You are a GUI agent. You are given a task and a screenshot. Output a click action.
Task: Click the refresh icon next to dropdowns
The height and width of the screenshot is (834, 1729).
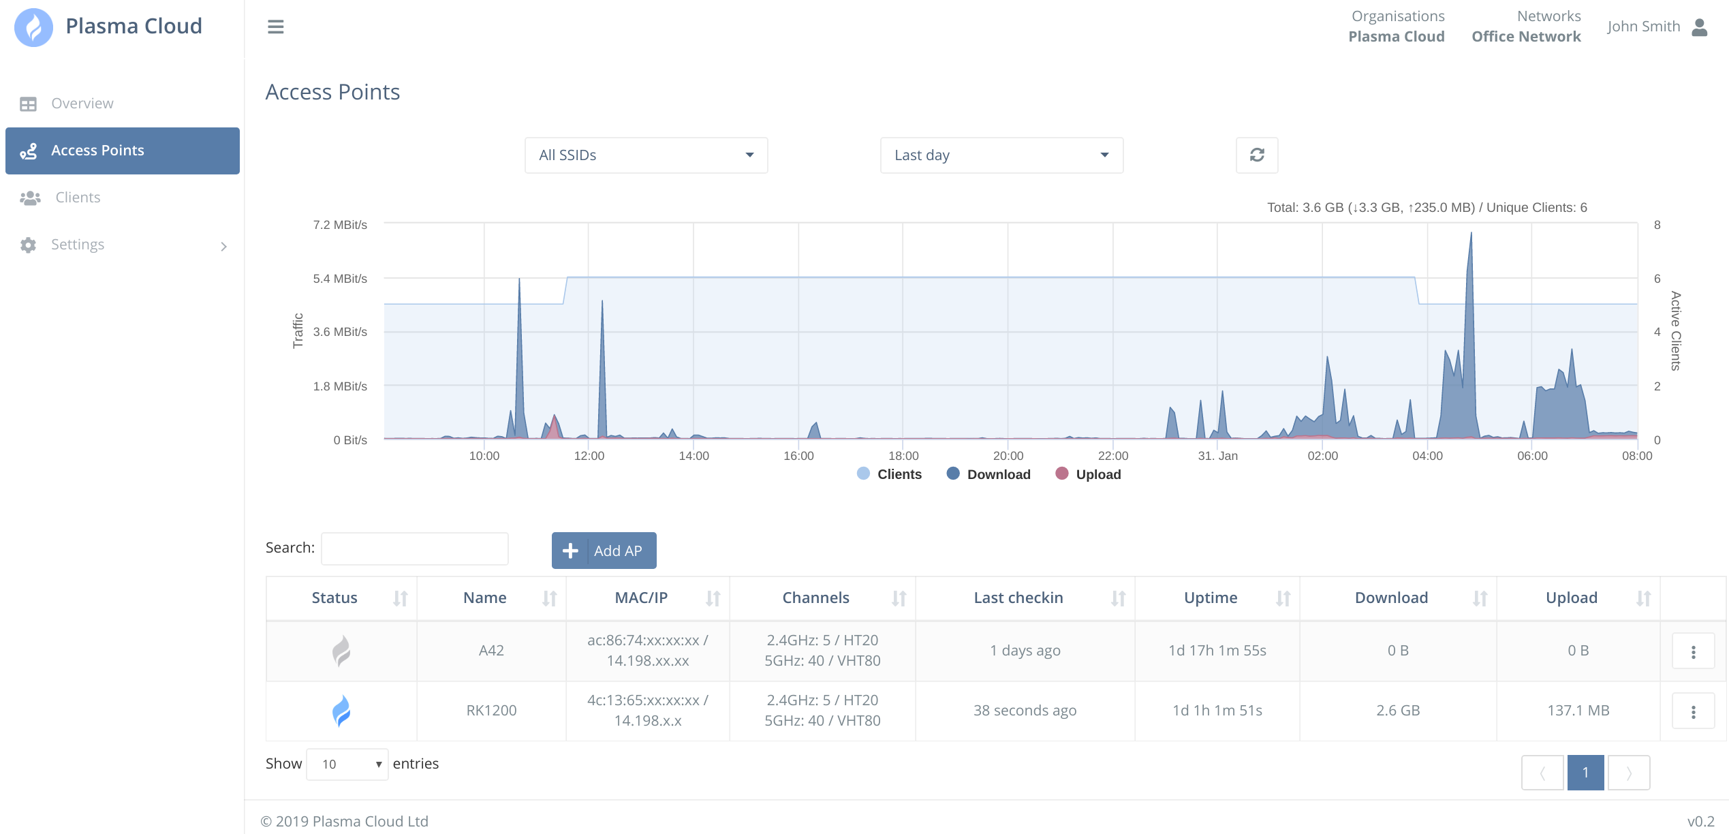point(1257,155)
